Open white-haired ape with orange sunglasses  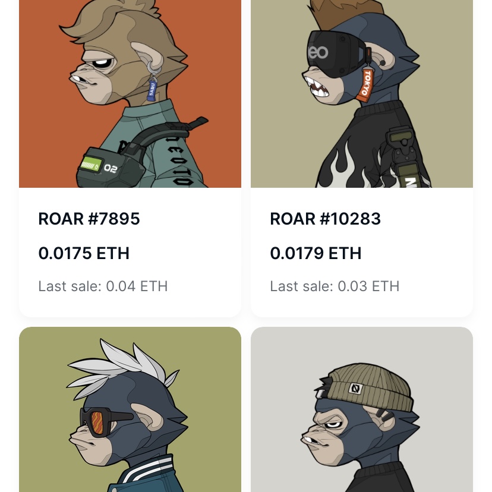(130, 409)
